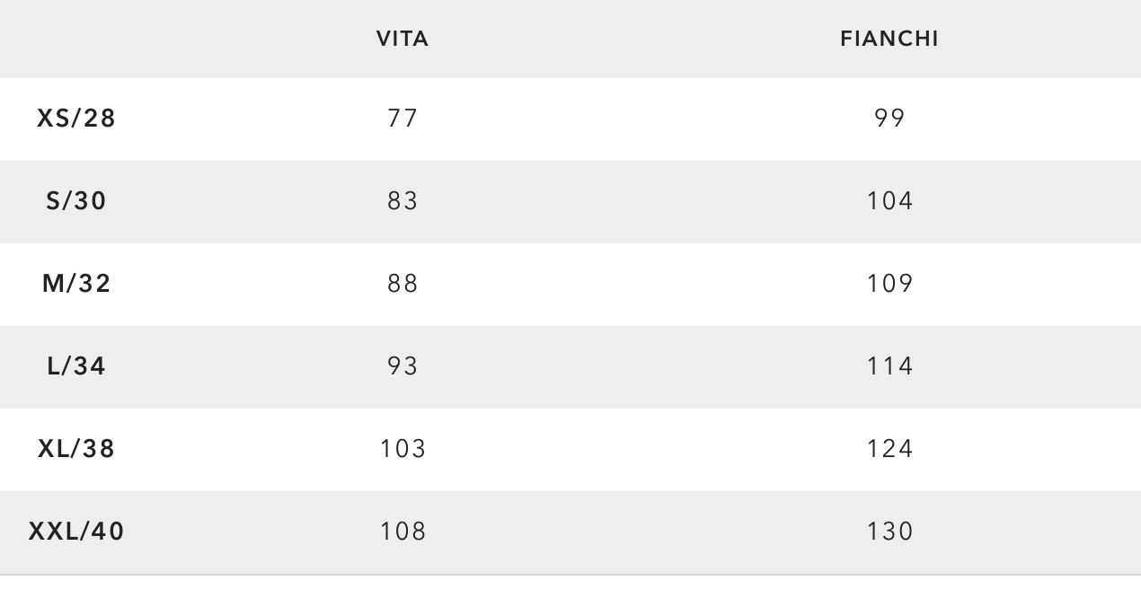This screenshot has width=1141, height=616.
Task: Click the VITA column header
Action: pos(402,39)
